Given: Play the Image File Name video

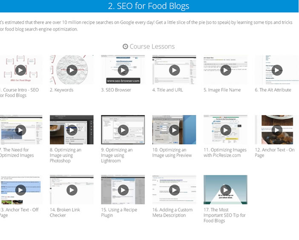Looking at the screenshot, I should 226,70.
